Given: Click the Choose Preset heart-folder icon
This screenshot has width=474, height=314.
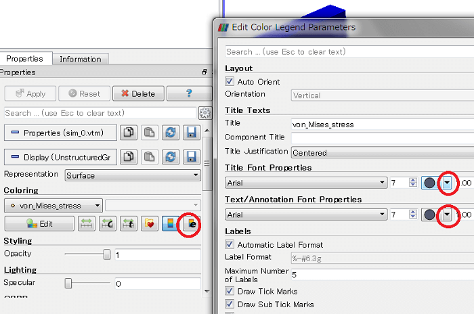Looking at the screenshot, I should coord(150,224).
